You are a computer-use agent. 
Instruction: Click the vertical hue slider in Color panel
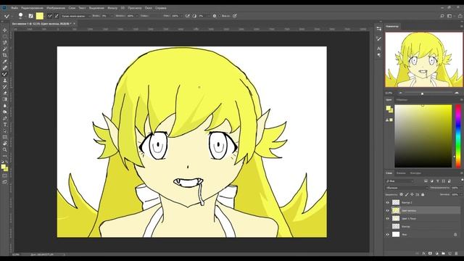458,136
